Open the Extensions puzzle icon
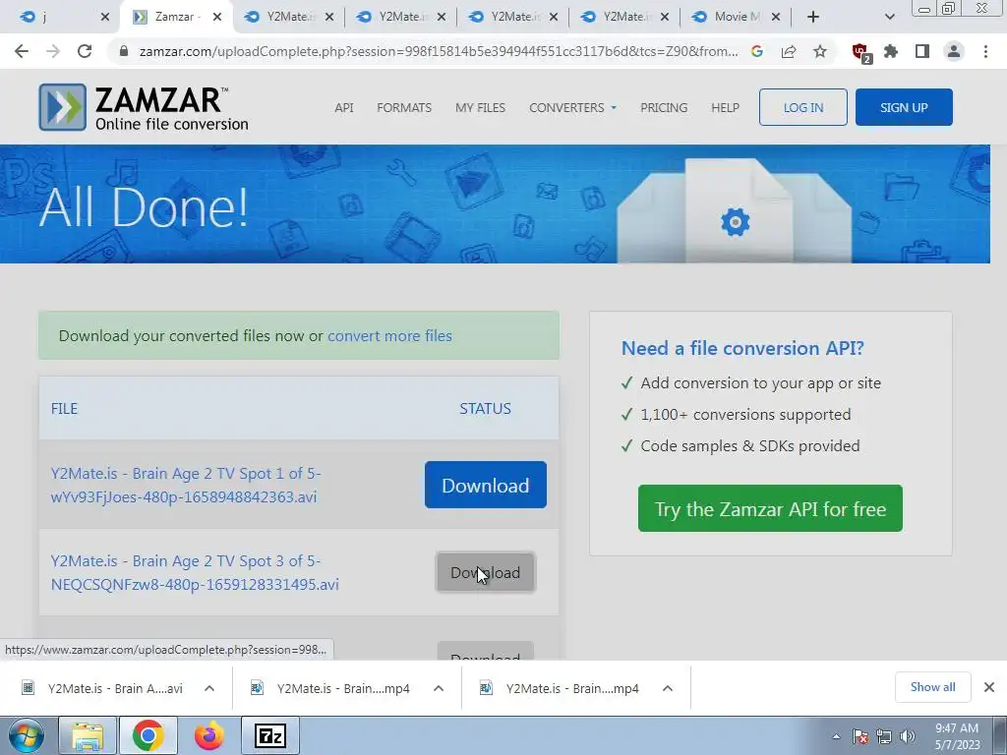 click(891, 51)
